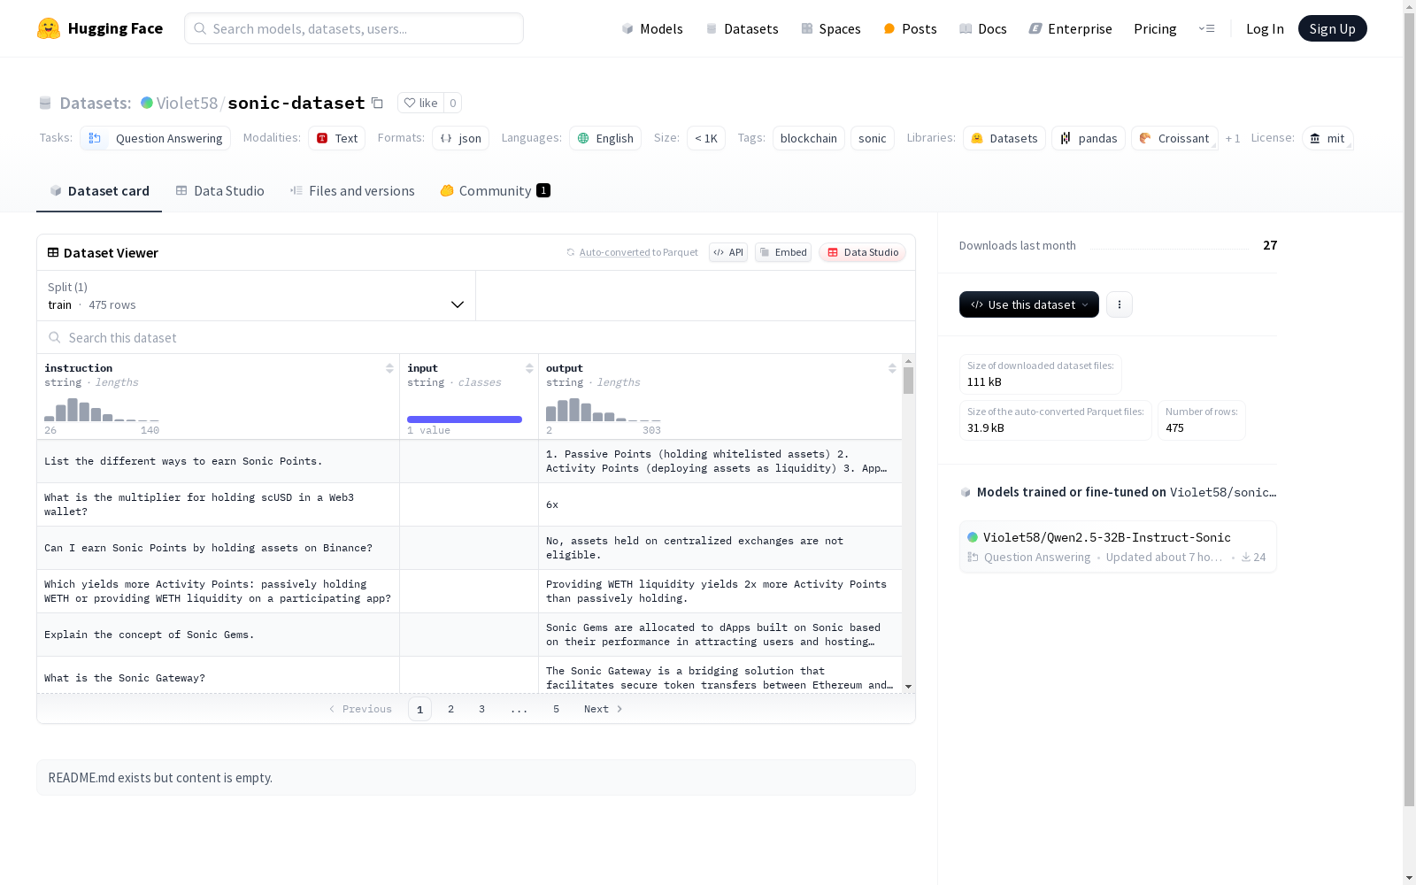Open Posts in the navigation
1416x885 pixels.
pyautogui.click(x=910, y=28)
